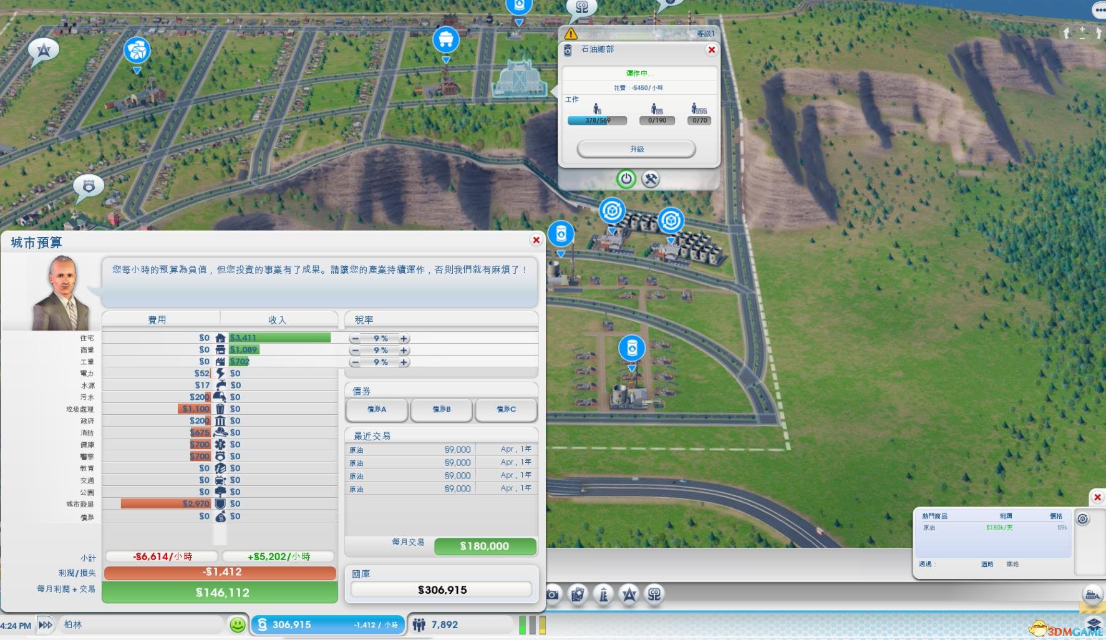Click the sewage icon in budget
Viewport: 1106px width, 640px height.
(x=220, y=397)
